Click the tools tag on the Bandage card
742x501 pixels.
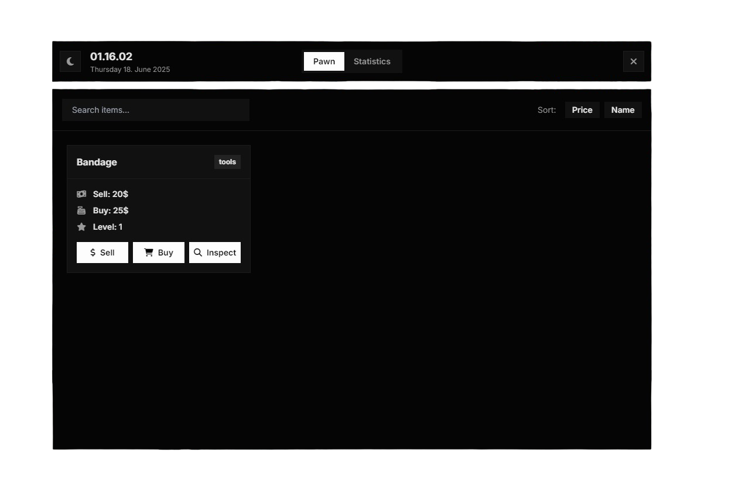tap(227, 162)
